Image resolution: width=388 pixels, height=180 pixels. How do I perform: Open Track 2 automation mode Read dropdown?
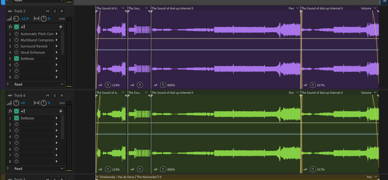(x=39, y=84)
